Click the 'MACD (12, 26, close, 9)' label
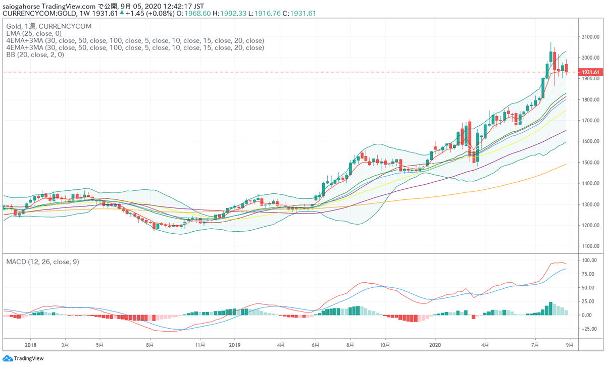 42,262
